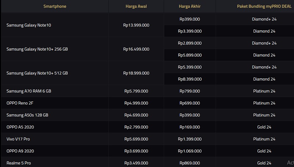Click the Paket Bundling myPRIO DEAL header

pos(264,7)
